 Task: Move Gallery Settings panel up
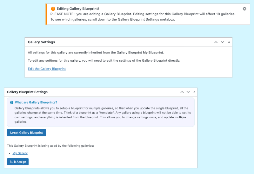click(216, 42)
